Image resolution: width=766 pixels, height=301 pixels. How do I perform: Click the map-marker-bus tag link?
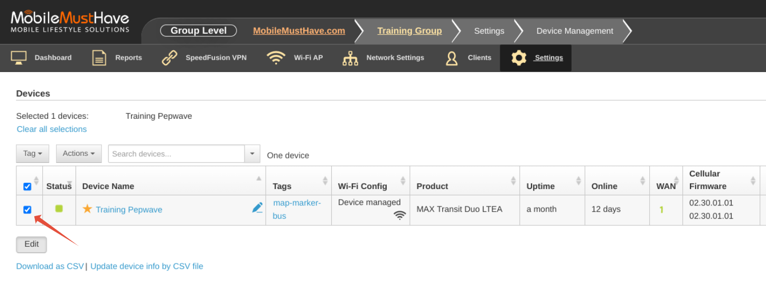pos(297,209)
